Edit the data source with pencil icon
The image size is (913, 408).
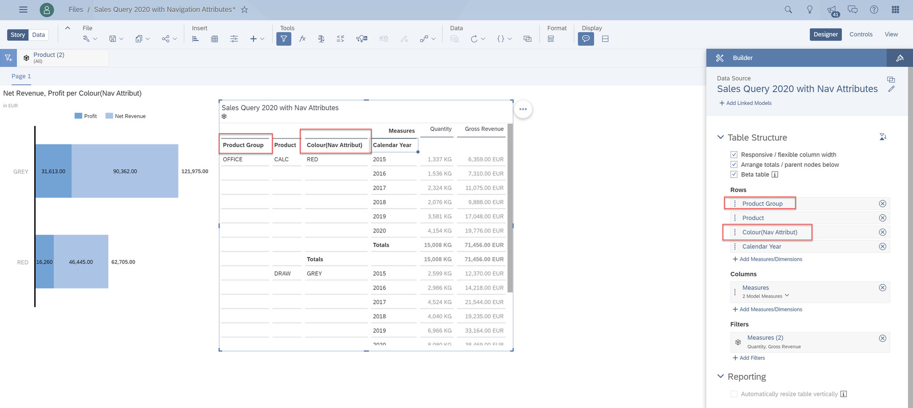click(x=891, y=89)
